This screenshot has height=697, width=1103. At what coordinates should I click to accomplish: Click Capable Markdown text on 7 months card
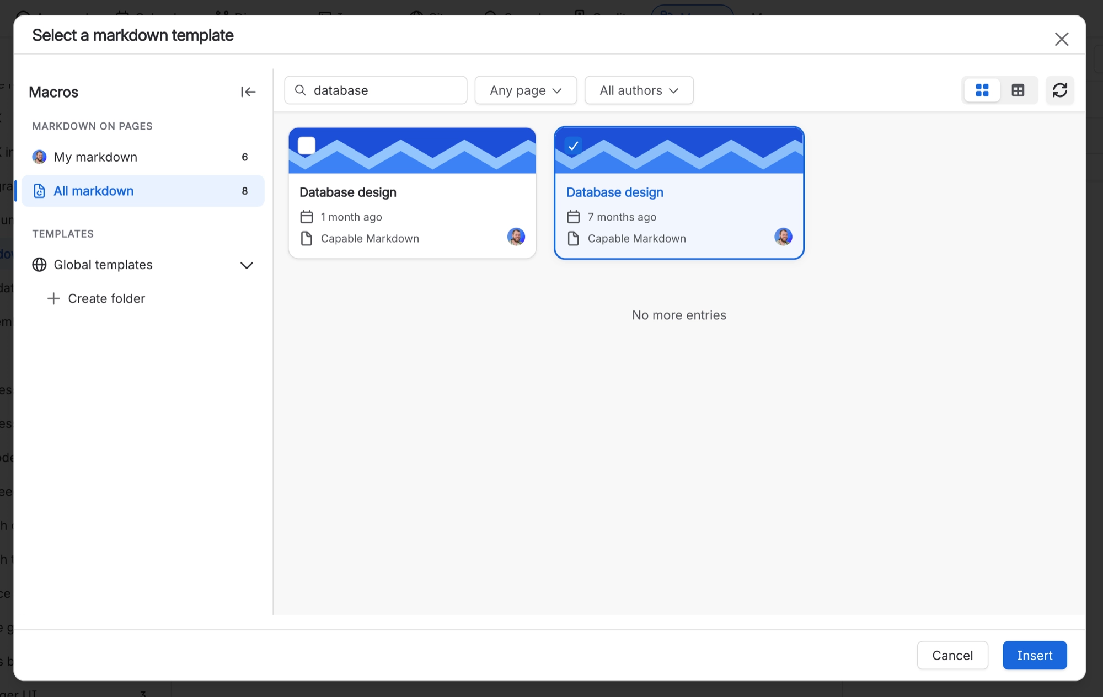pyautogui.click(x=637, y=239)
